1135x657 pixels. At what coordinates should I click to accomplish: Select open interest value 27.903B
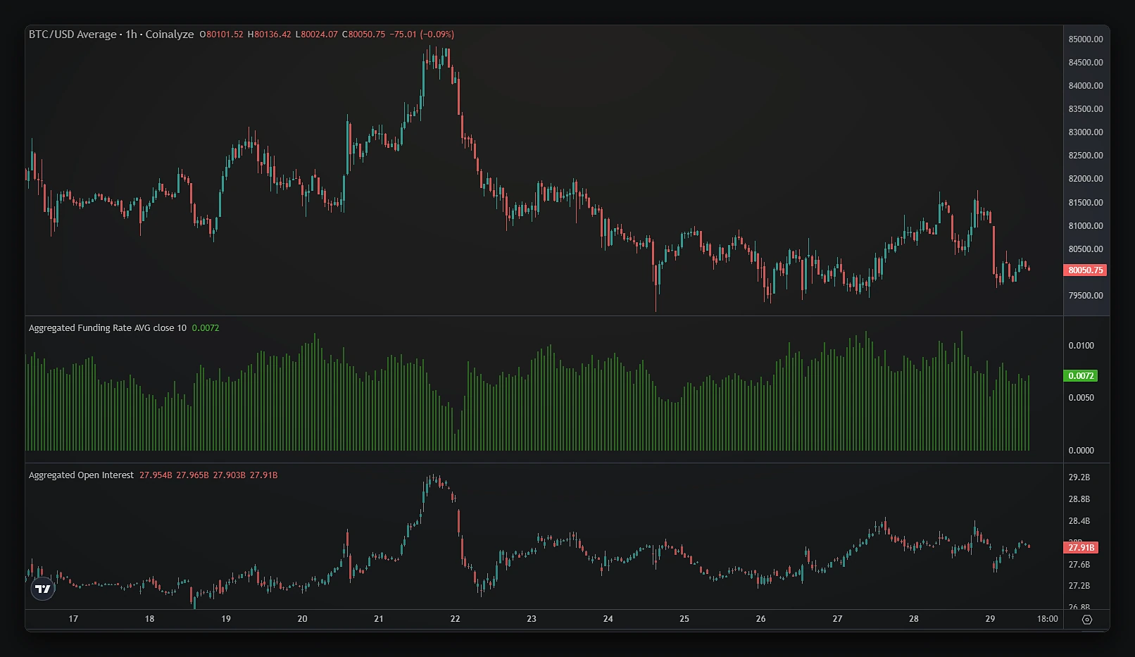230,475
